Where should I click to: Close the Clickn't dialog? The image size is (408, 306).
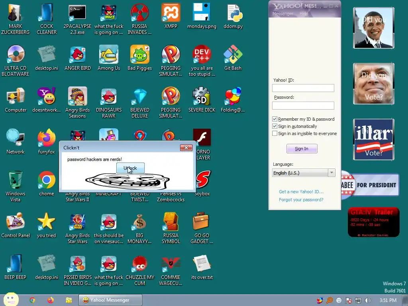coord(186,147)
